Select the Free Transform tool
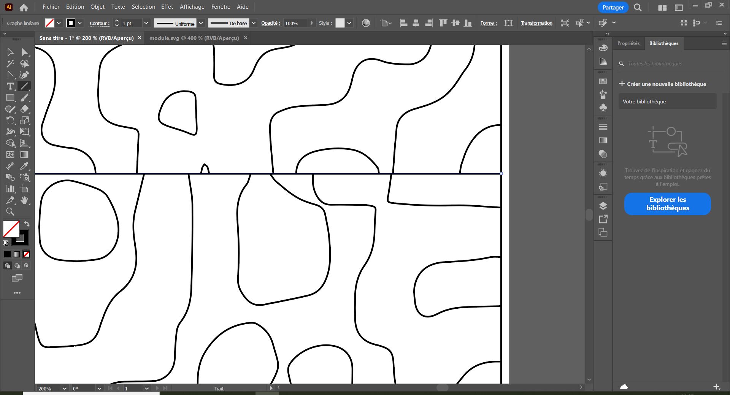This screenshot has height=395, width=730. pyautogui.click(x=24, y=132)
